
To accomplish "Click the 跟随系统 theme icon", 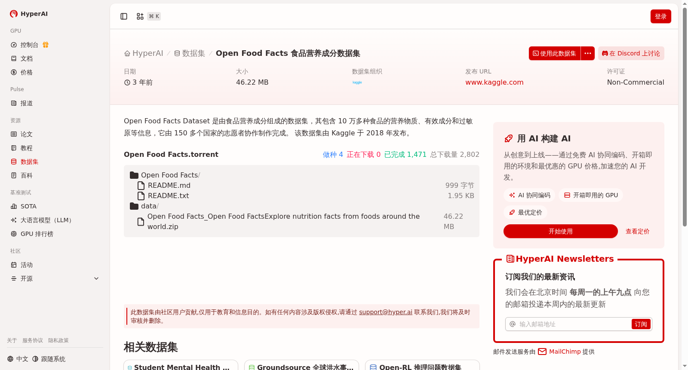I will [x=35, y=359].
